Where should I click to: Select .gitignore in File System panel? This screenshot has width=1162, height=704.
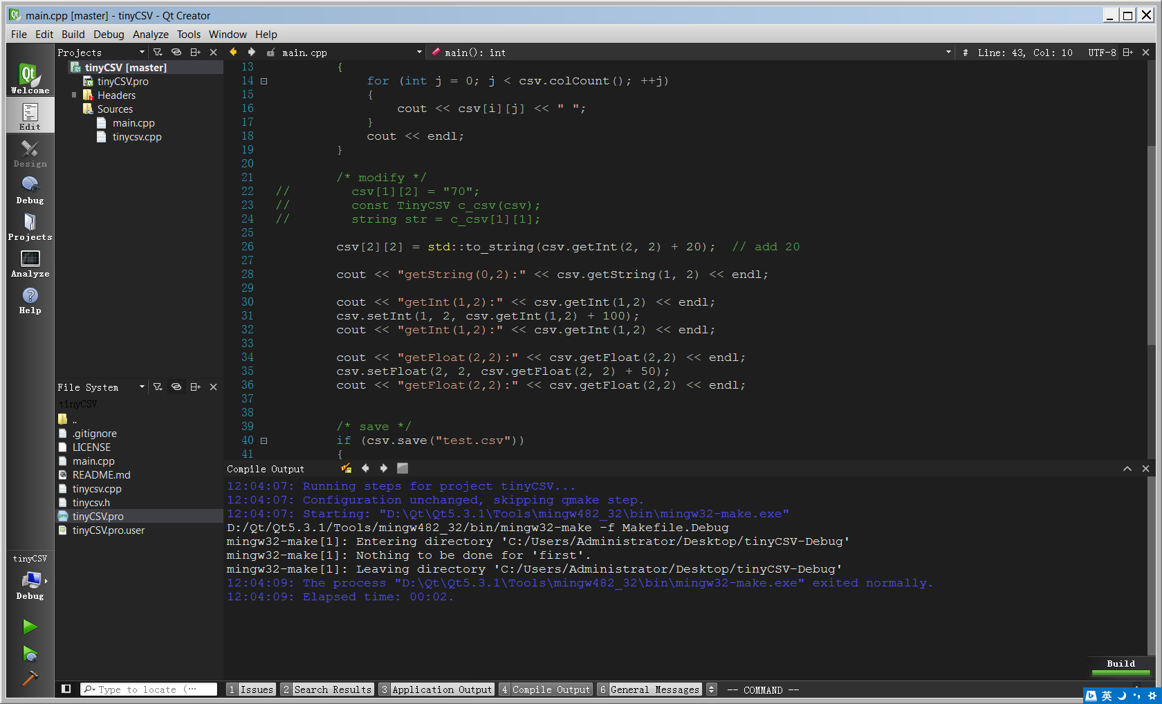(x=95, y=433)
